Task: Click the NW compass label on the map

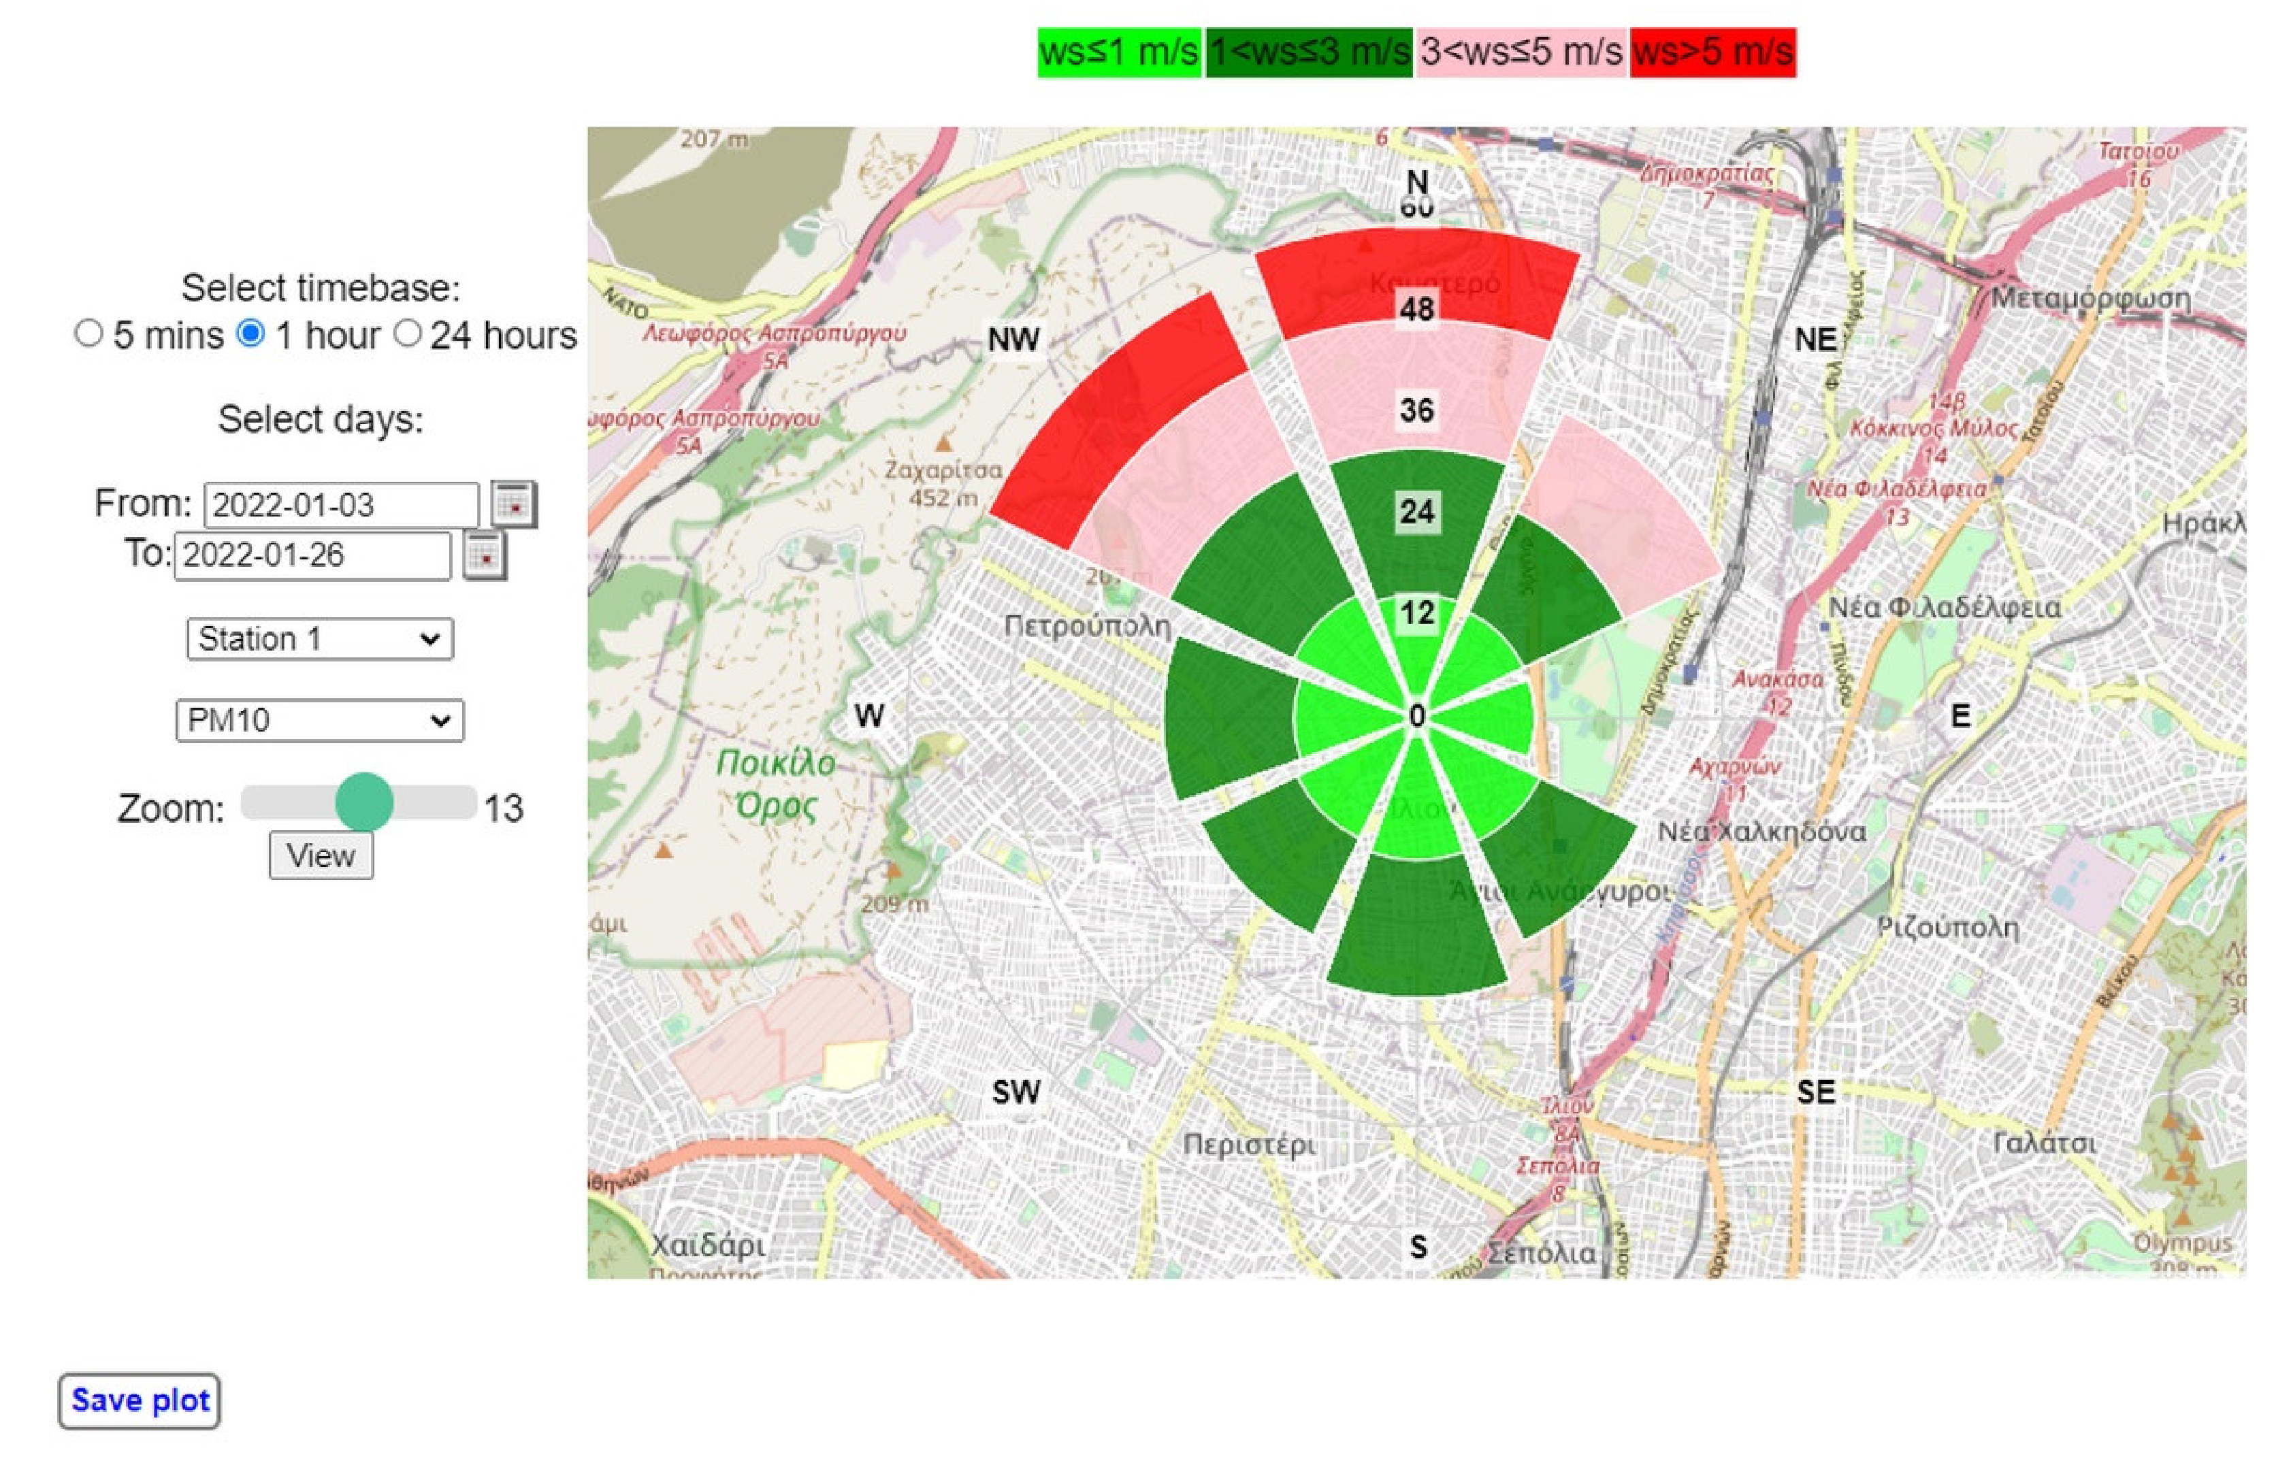Action: coord(1013,340)
